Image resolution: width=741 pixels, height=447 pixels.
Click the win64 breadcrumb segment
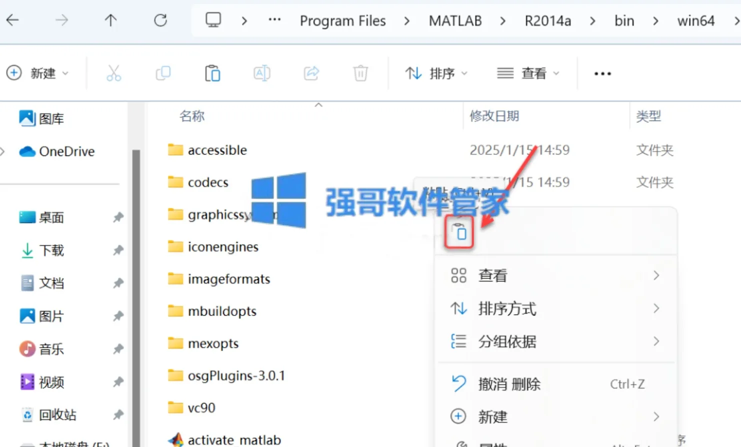695,20
